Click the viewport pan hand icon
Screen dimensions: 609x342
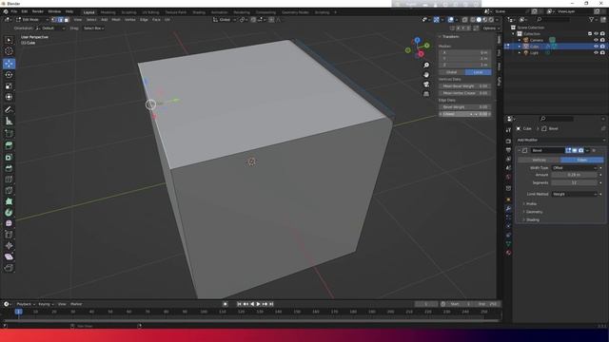click(x=426, y=75)
